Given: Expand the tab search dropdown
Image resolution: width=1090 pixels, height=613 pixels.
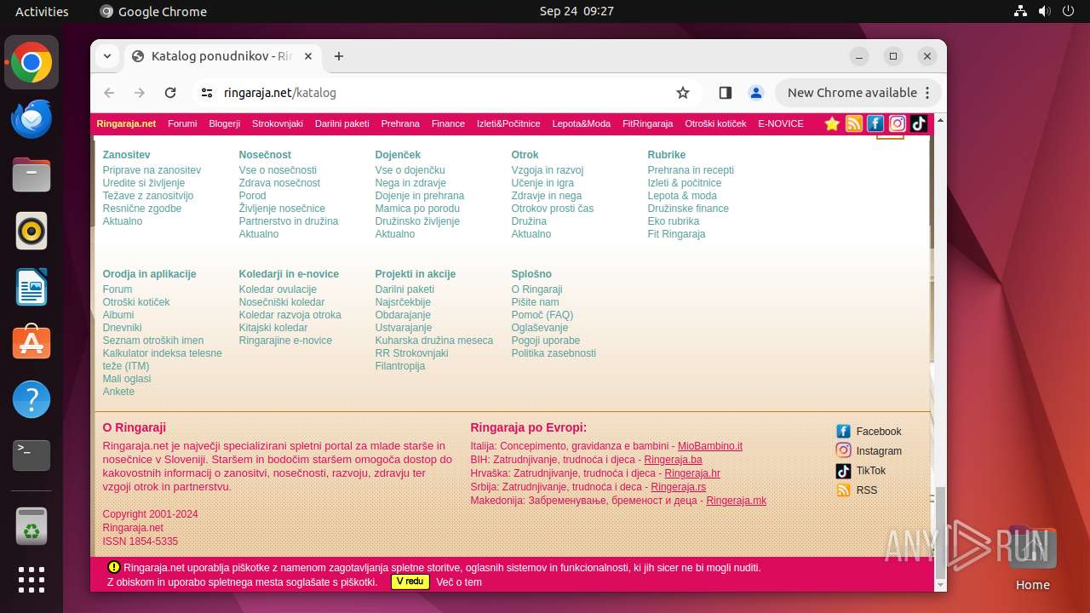Looking at the screenshot, I should tap(107, 56).
